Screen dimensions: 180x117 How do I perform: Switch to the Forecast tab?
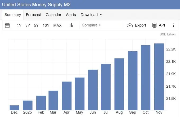tap(33, 15)
